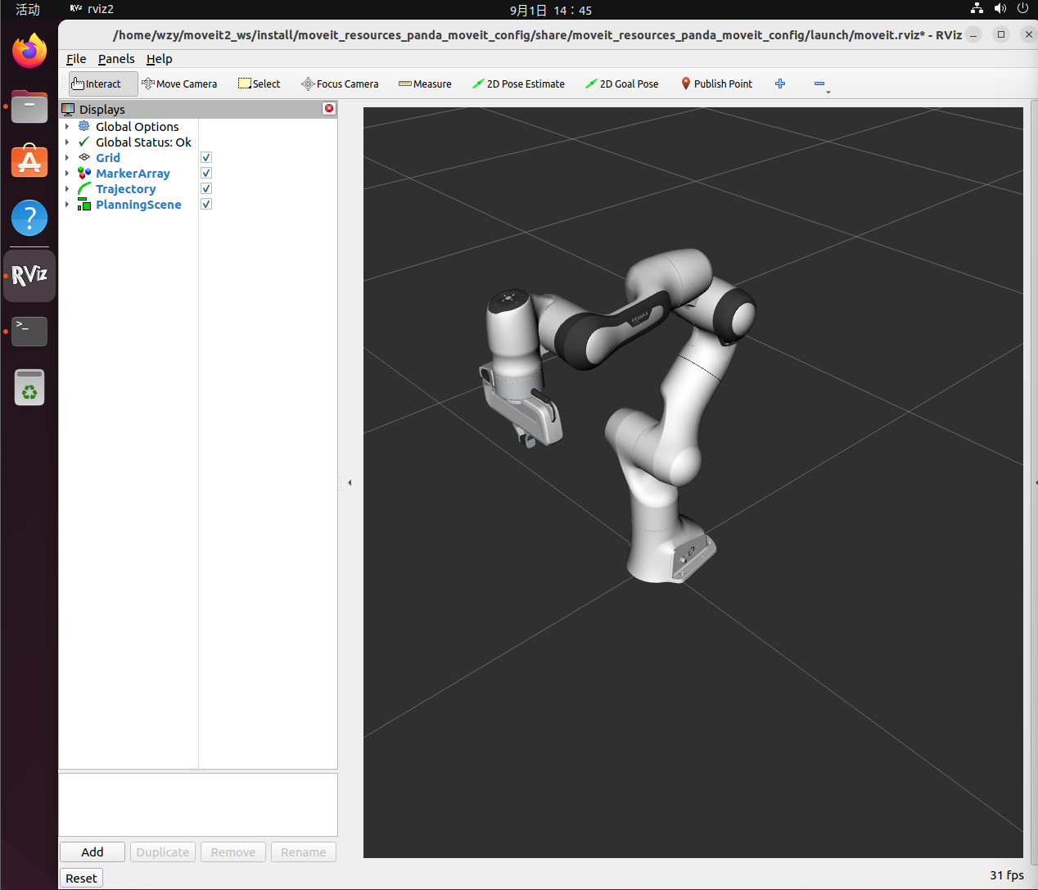Activate the Move Camera tool
Viewport: 1038px width, 890px height.
tap(179, 84)
